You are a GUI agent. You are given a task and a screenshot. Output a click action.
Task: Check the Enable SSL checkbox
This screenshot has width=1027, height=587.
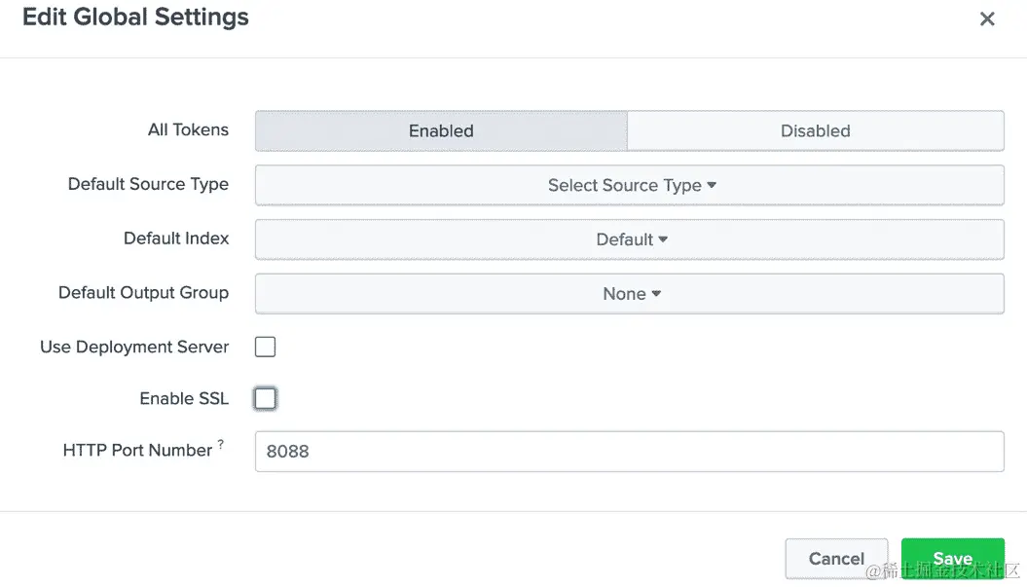click(x=265, y=398)
